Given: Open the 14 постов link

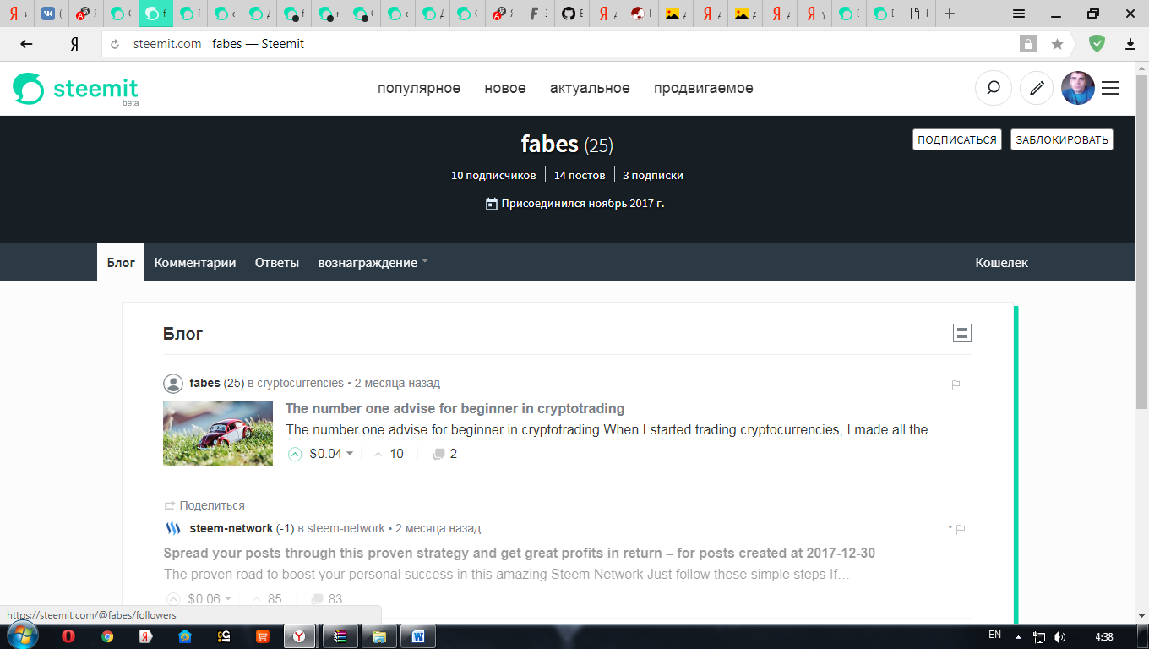Looking at the screenshot, I should coord(580,176).
